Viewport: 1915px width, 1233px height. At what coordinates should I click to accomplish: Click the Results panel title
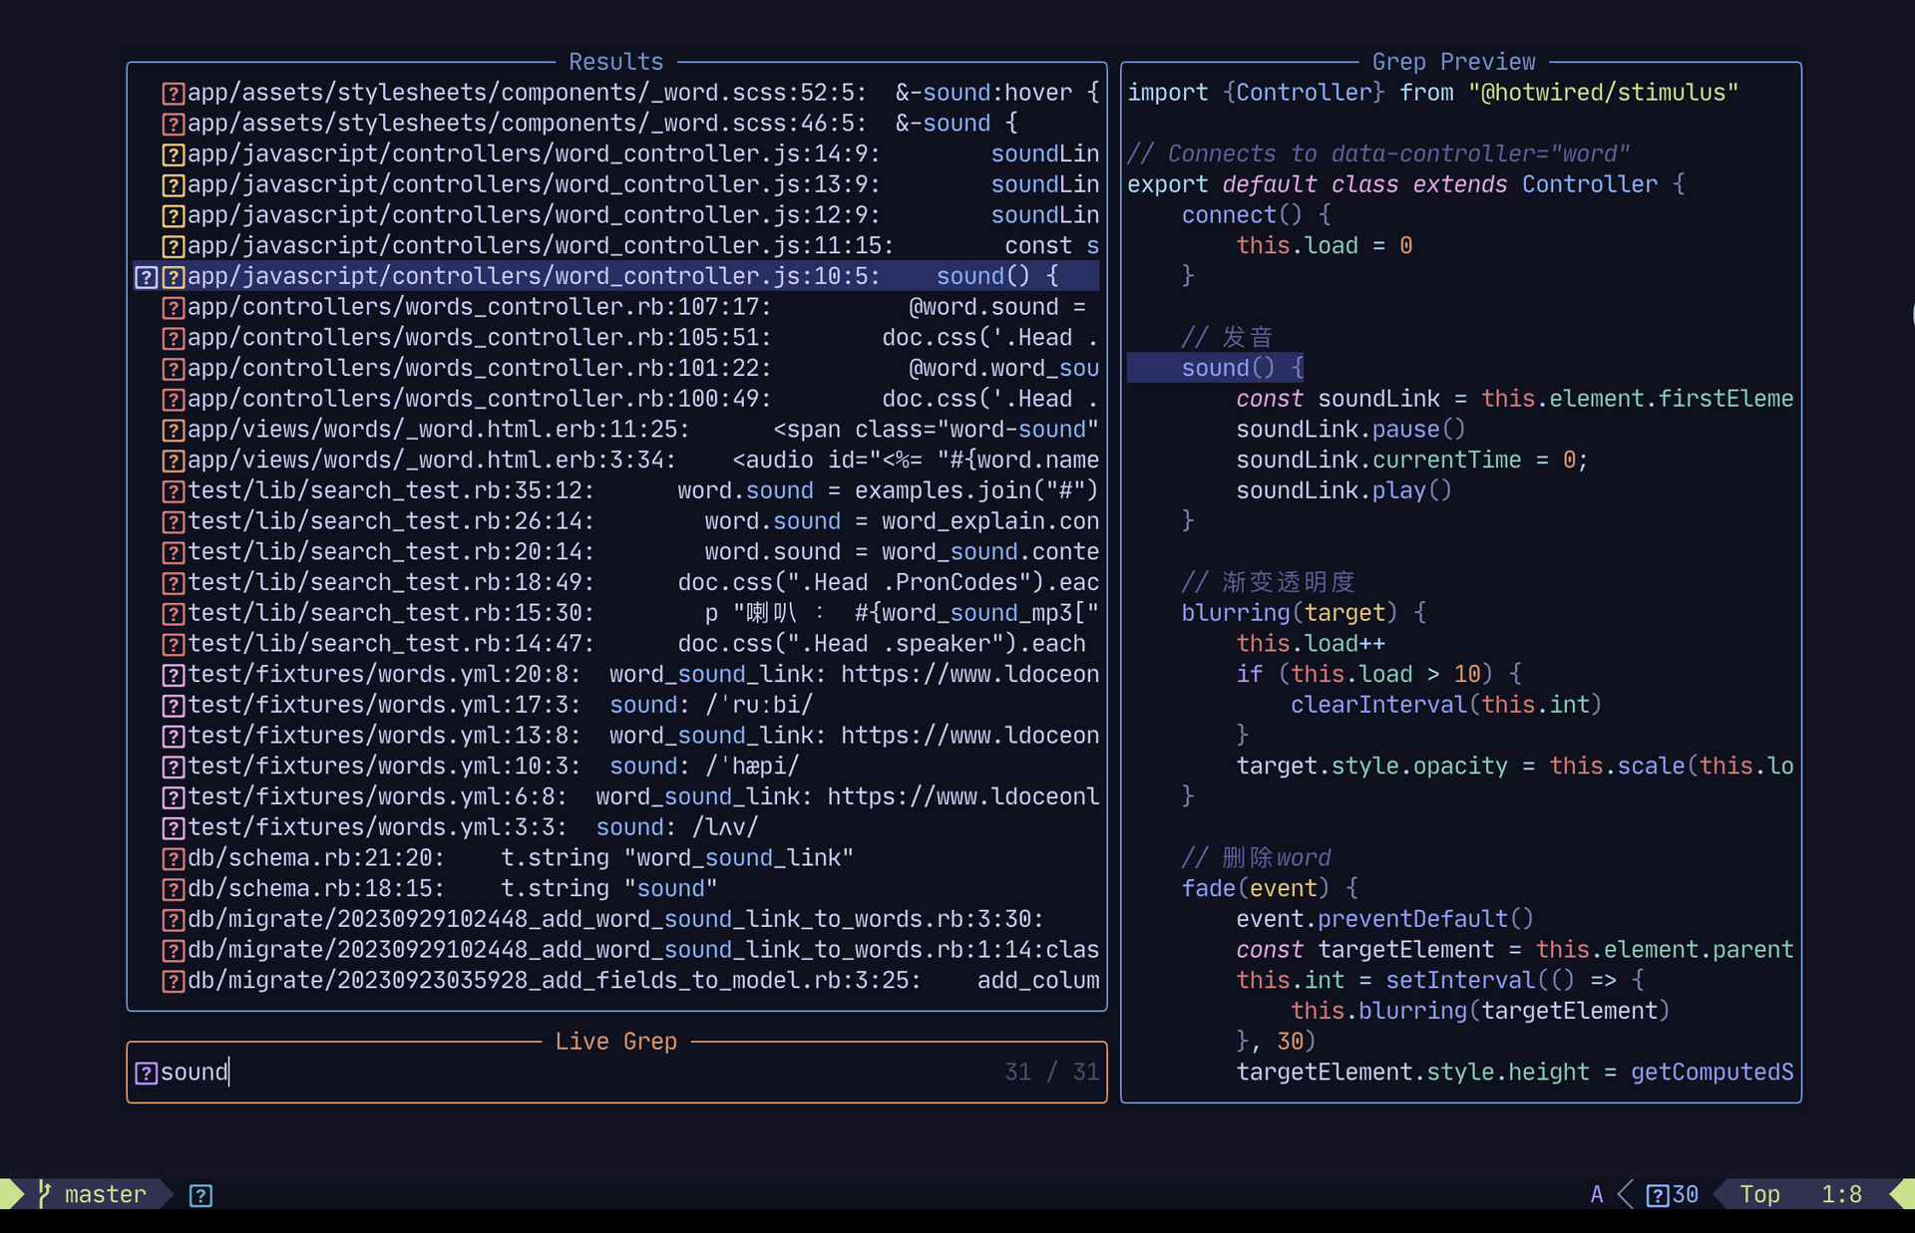(615, 62)
